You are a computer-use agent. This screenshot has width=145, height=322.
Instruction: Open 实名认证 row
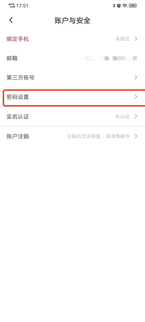click(72, 117)
